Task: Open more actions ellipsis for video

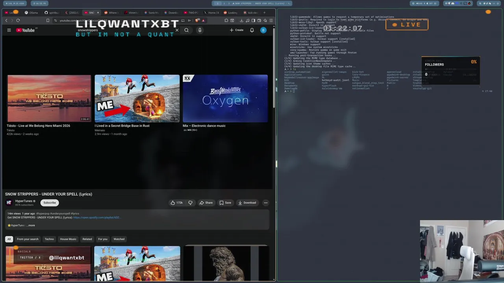Action: [266, 203]
